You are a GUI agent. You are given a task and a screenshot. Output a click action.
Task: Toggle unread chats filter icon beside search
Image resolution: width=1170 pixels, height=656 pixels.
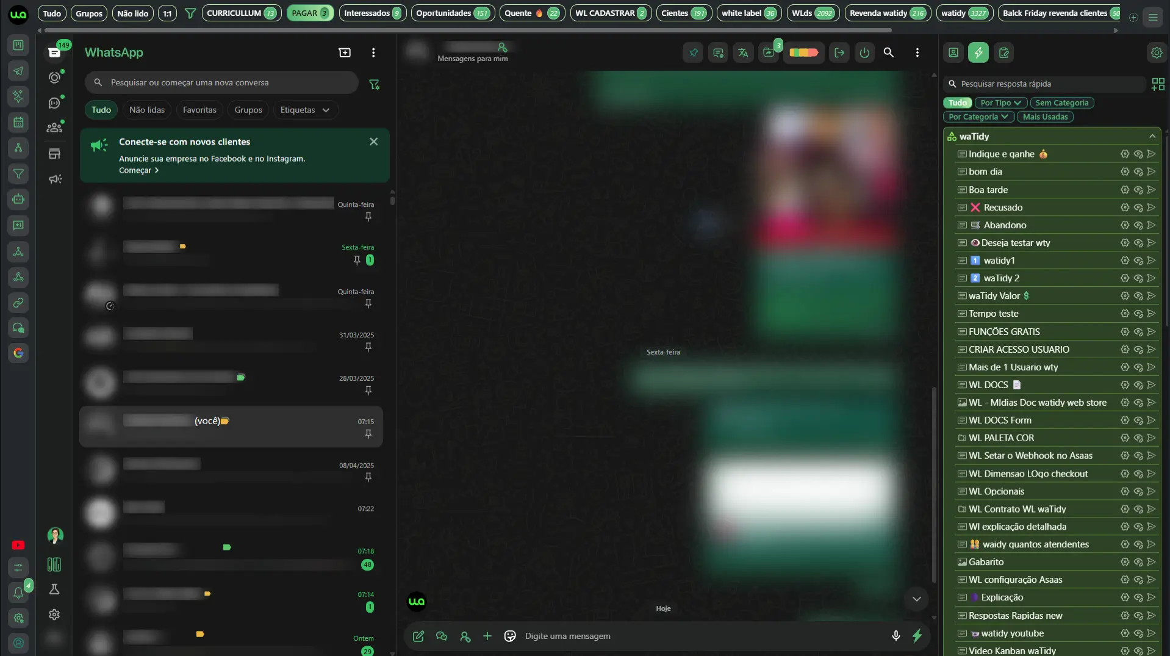pos(375,84)
